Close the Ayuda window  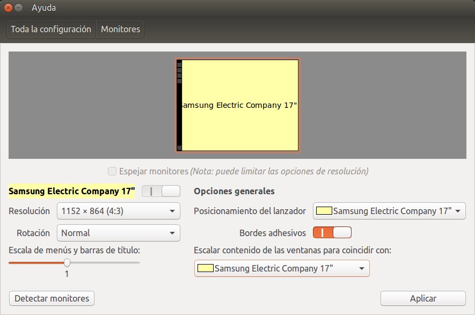tap(8, 8)
